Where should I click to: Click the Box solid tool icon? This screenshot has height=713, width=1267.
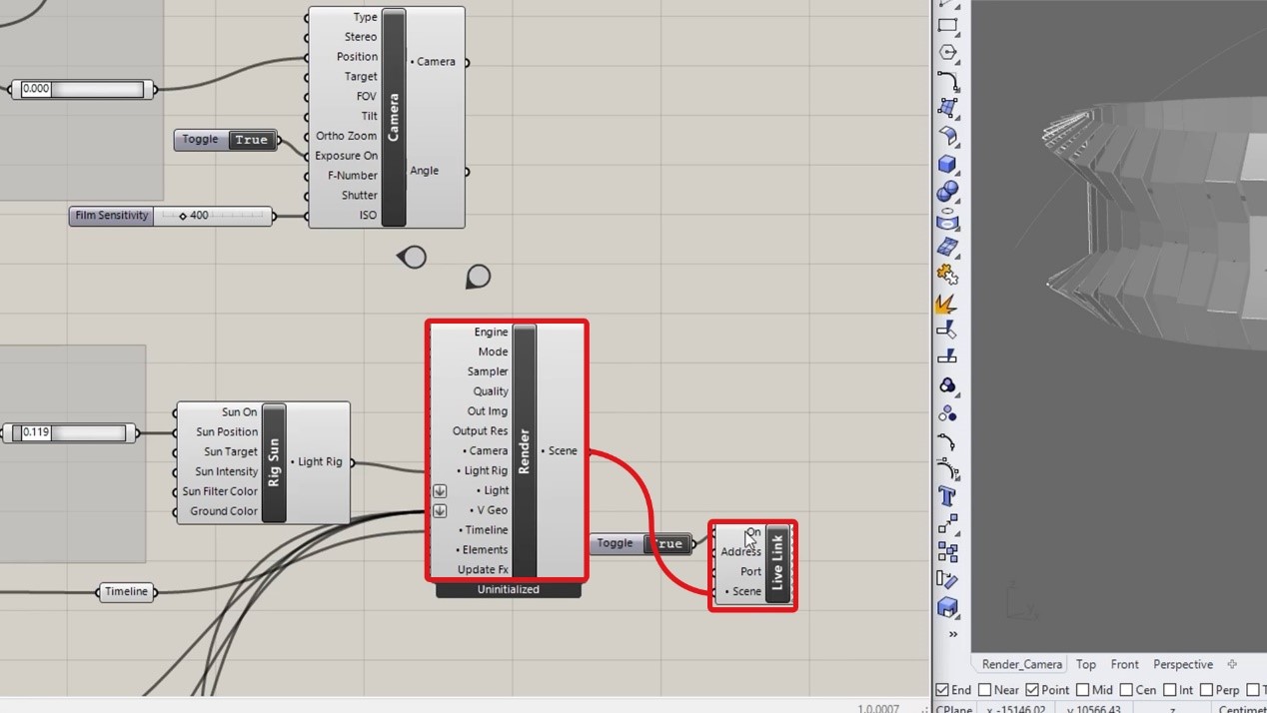click(x=948, y=163)
